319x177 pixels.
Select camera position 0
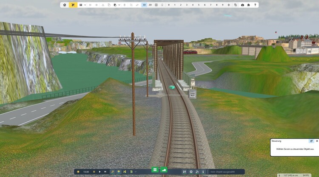(x=169, y=5)
